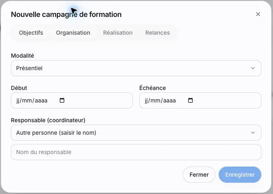Click the Échéance field label

click(x=153, y=88)
